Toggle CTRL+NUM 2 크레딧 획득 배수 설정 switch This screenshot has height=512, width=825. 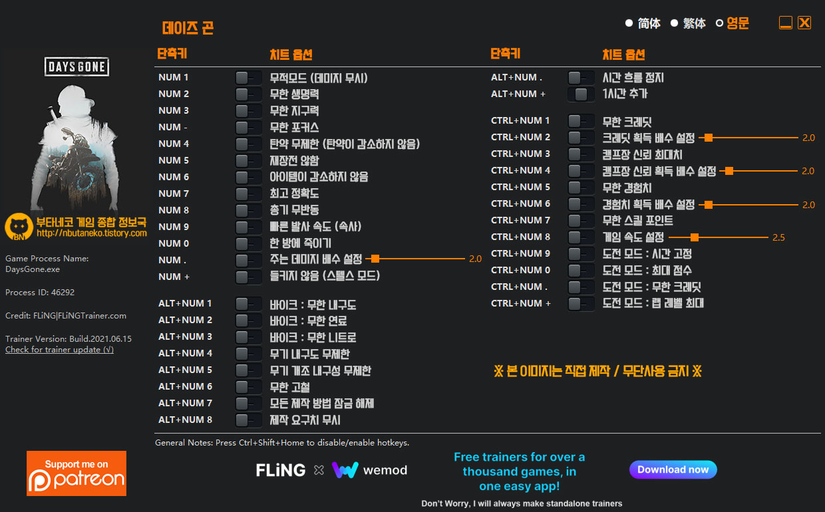point(581,138)
